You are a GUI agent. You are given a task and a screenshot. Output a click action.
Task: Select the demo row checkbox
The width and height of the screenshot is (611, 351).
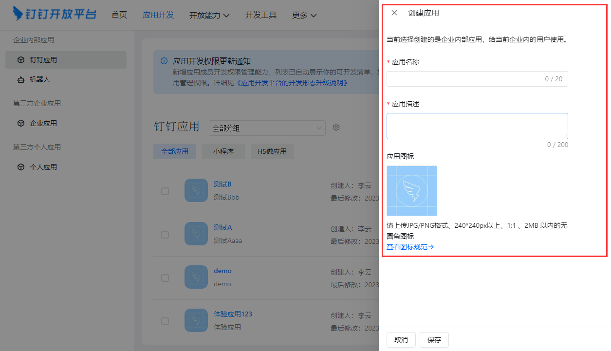click(165, 278)
